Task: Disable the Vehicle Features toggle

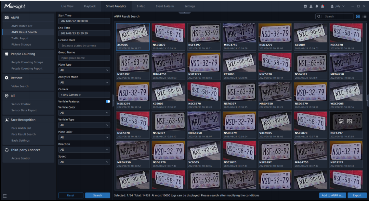Action: click(108, 102)
